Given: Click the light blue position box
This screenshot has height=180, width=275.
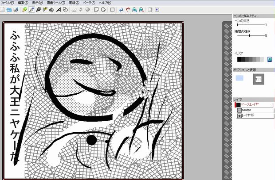Looking at the screenshot, I should pos(240,78).
